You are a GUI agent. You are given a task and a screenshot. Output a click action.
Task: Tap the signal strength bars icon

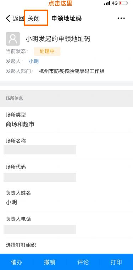tap(107, 3)
